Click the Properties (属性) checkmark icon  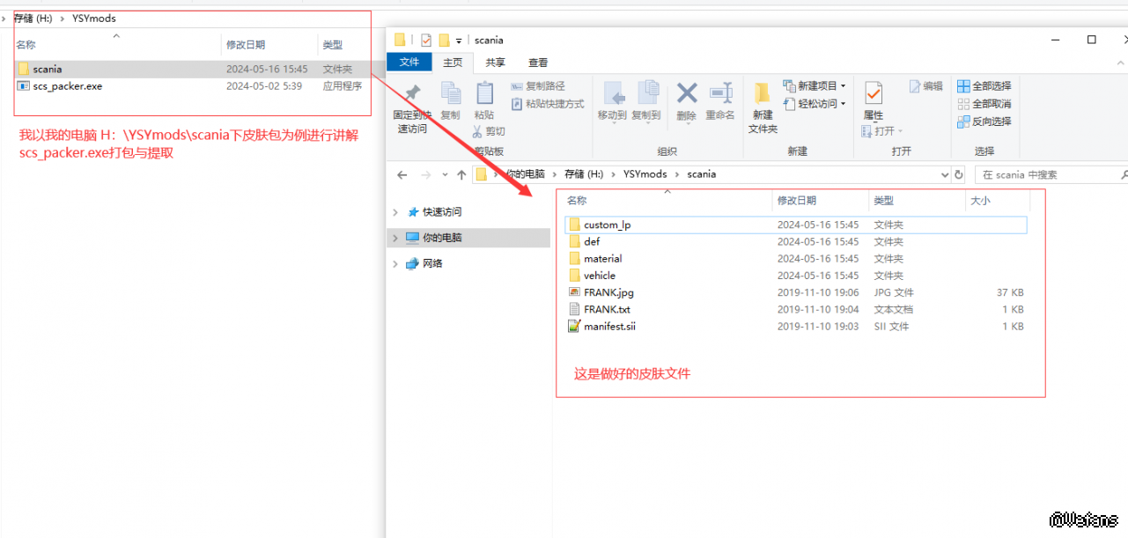pyautogui.click(x=874, y=92)
